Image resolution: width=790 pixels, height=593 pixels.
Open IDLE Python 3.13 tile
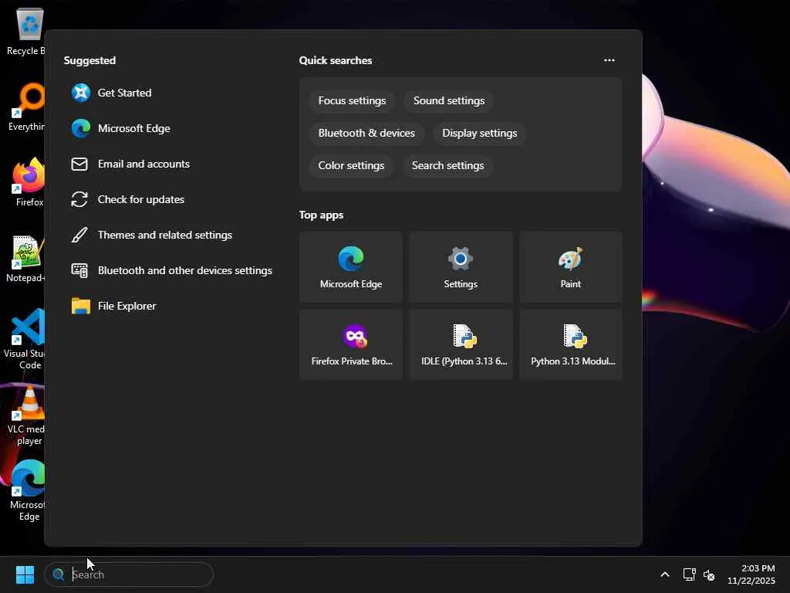461,344
